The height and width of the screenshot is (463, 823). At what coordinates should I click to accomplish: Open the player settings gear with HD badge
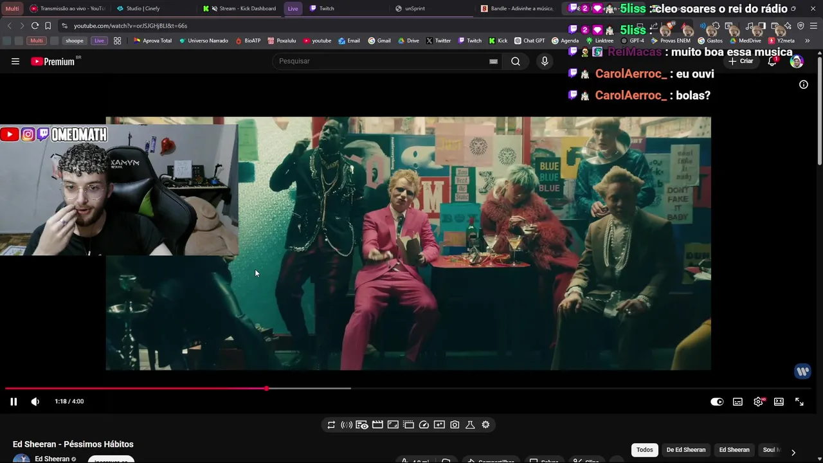(759, 402)
